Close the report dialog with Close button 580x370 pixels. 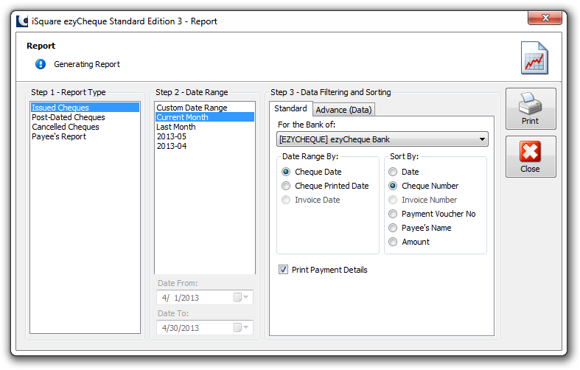click(x=531, y=157)
